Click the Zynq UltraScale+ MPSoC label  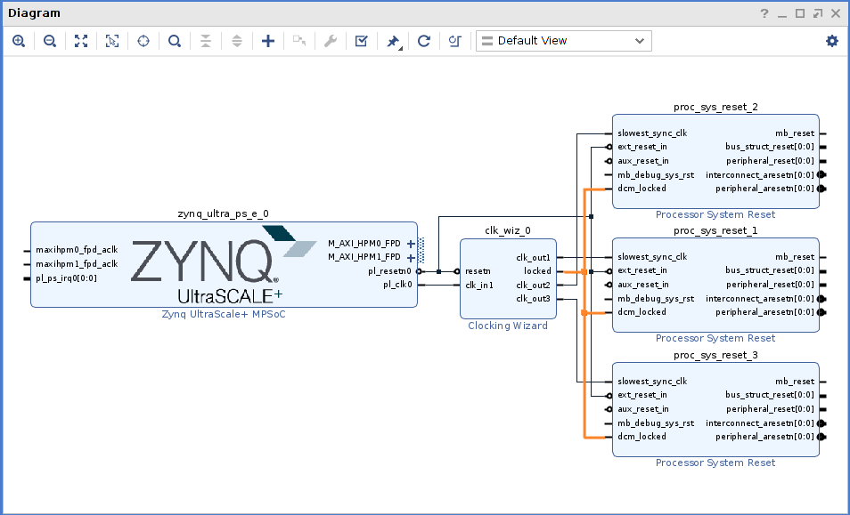[x=224, y=314]
